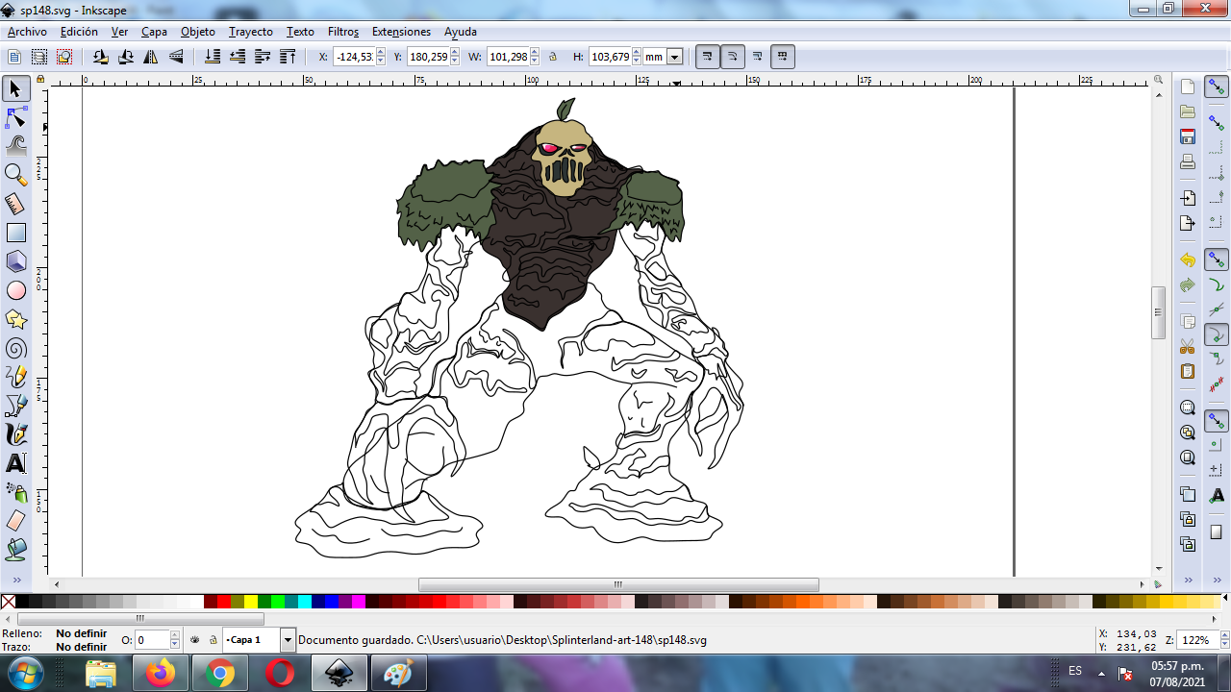The image size is (1231, 692).
Task: Toggle scale rounded corners with rectangles
Action: (732, 57)
